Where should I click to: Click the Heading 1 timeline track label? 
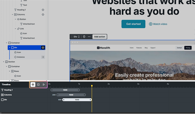click(x=7, y=90)
